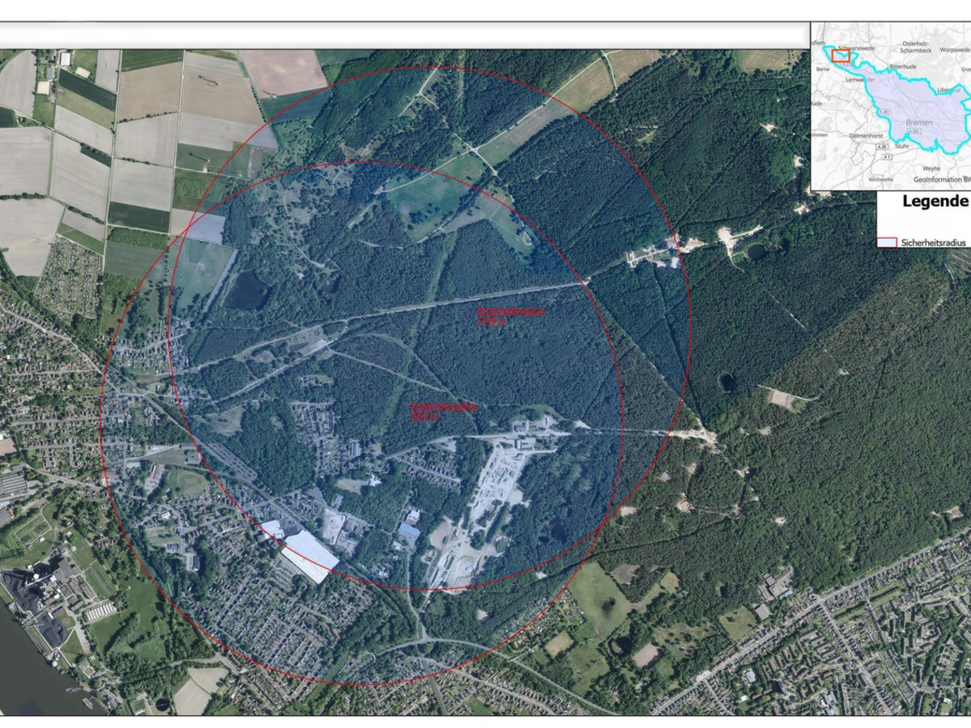
Task: Click Worpswede label in overview map
Action: coord(956,49)
